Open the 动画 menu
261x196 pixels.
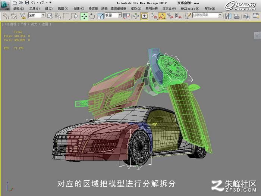pos(104,8)
